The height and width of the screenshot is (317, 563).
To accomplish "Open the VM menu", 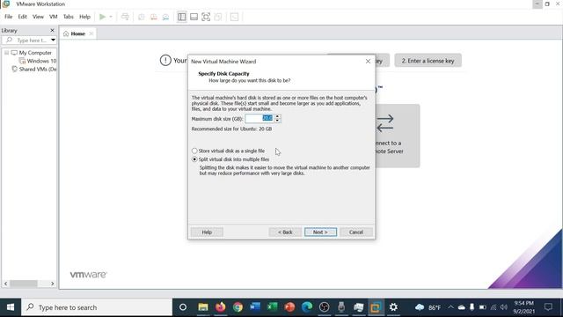I will (53, 17).
